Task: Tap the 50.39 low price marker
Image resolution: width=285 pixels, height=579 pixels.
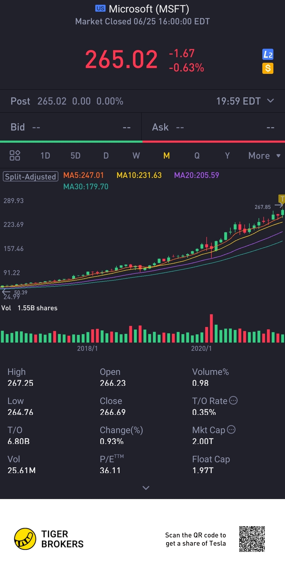Action: tap(21, 293)
